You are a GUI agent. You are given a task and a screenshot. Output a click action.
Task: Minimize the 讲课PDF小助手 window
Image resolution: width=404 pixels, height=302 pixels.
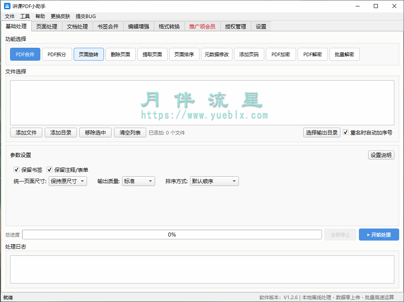[x=358, y=6]
